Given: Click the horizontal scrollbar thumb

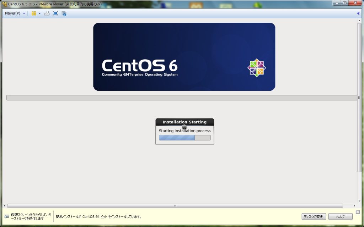Looking at the screenshot, I should (175, 206).
